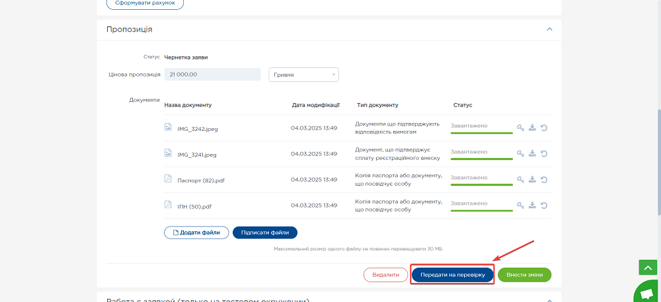Open the Гривня currency dropdown
661x302 pixels.
(x=303, y=75)
